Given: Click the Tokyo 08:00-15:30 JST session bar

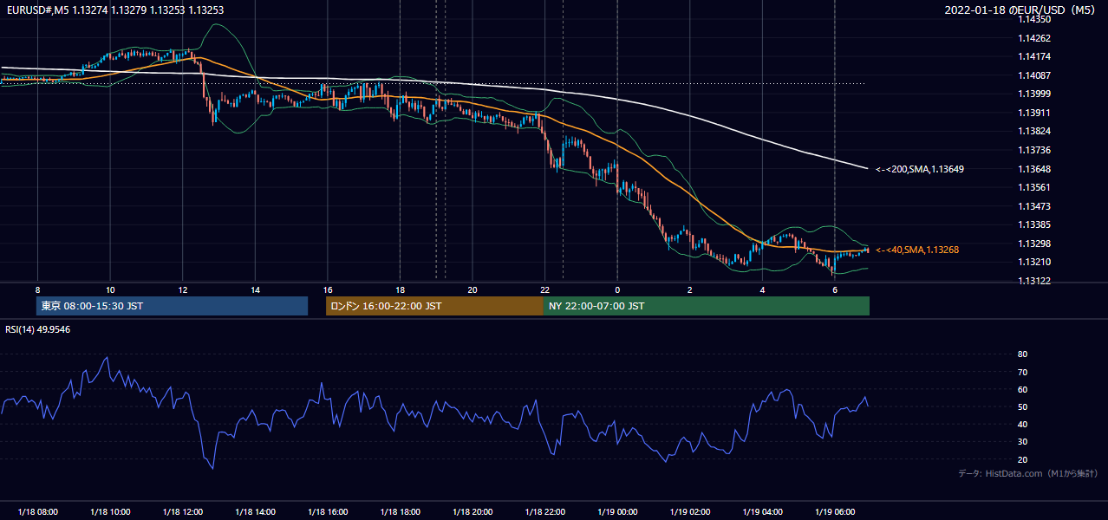Looking at the screenshot, I should click(x=172, y=306).
